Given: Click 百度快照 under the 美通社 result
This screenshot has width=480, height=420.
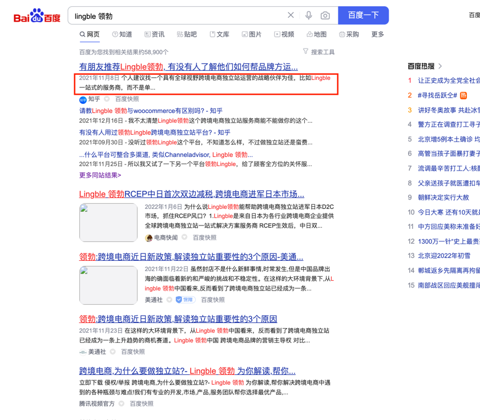Looking at the screenshot, I should 213,299.
